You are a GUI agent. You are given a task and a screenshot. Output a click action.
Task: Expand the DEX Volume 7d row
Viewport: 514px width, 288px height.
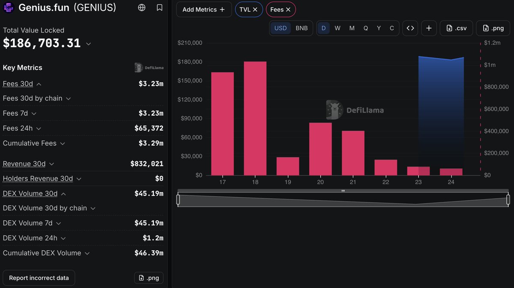[58, 223]
